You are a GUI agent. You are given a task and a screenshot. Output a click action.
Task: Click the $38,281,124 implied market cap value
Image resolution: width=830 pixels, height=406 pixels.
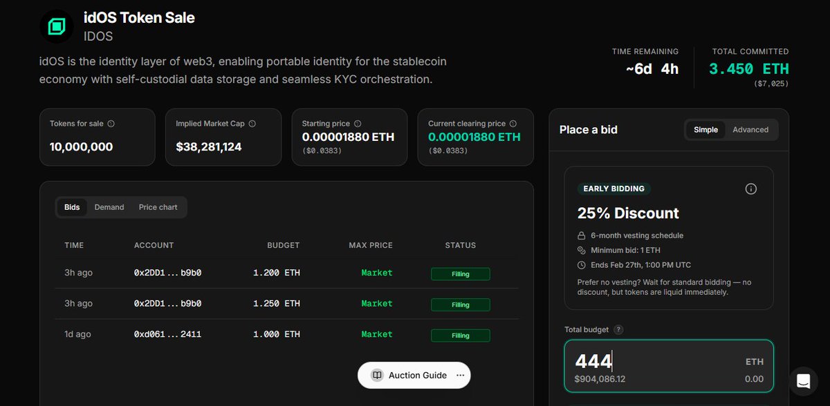point(209,146)
